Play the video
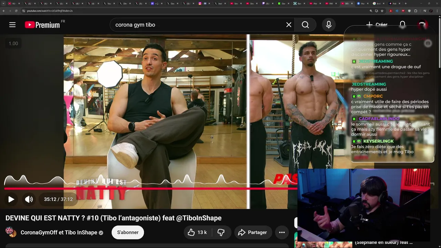The width and height of the screenshot is (441, 248). click(x=11, y=199)
